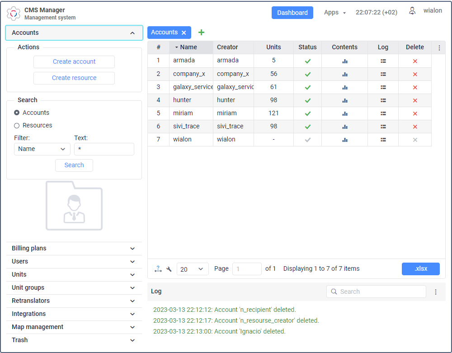Open the Filter Name dropdown
452x353 pixels.
(x=42, y=149)
